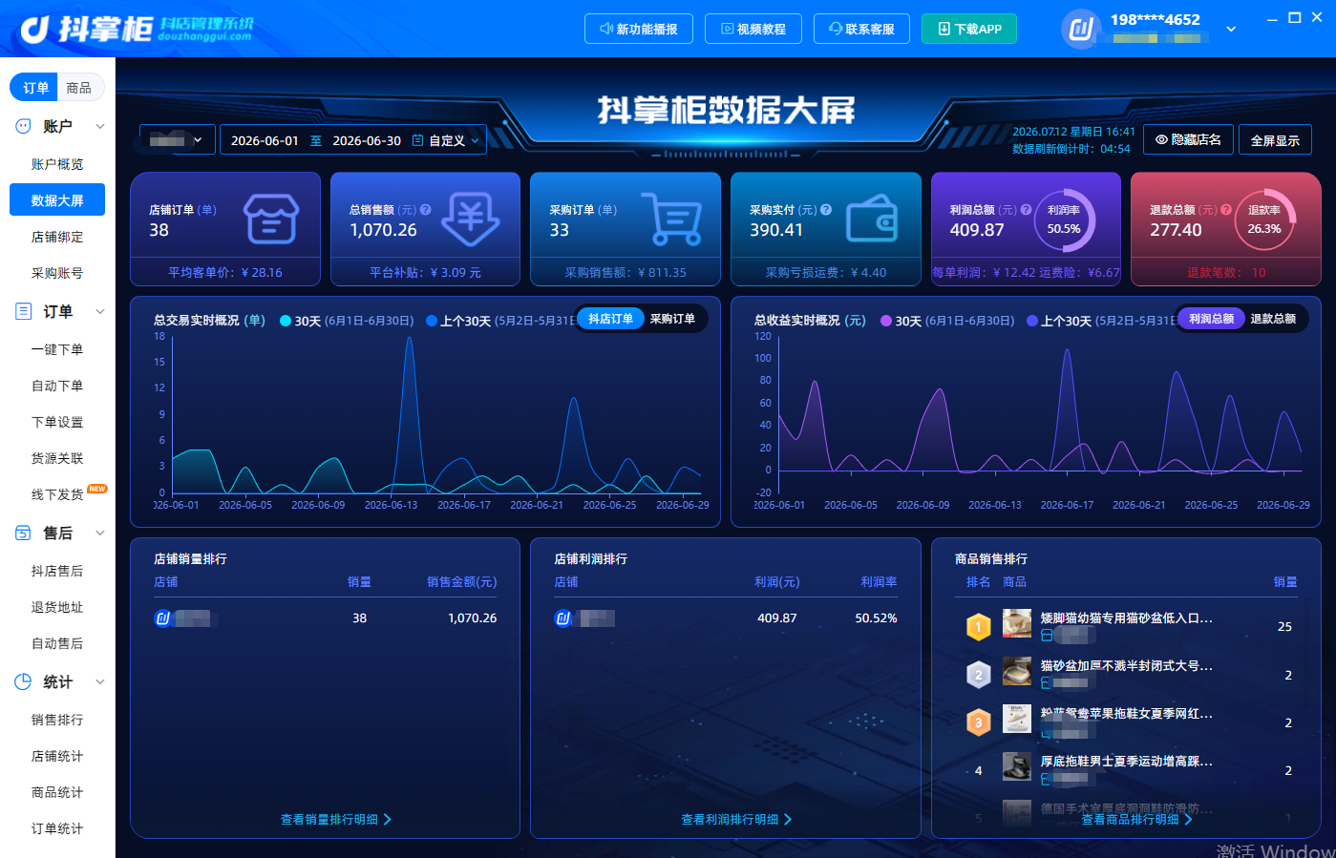Viewport: 1336px width, 858px height.
Task: Switch to the 订单 top tab
Action: point(35,88)
